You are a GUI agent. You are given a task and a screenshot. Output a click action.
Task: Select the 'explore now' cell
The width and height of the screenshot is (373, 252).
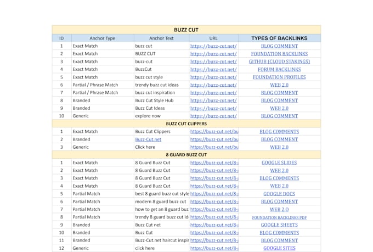click(x=161, y=116)
